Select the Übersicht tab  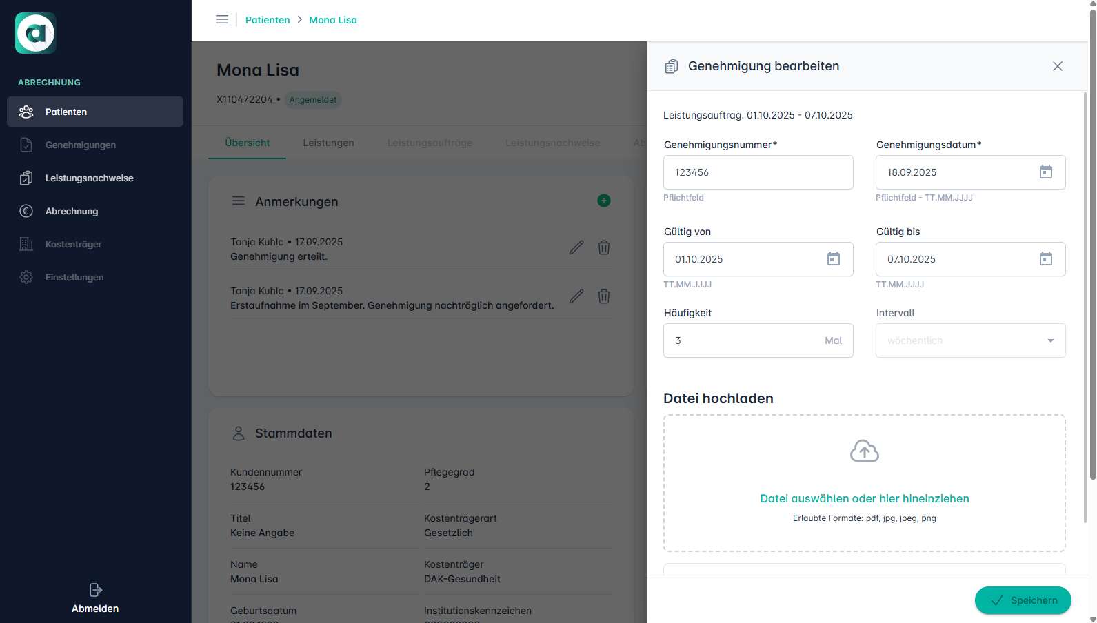click(247, 143)
